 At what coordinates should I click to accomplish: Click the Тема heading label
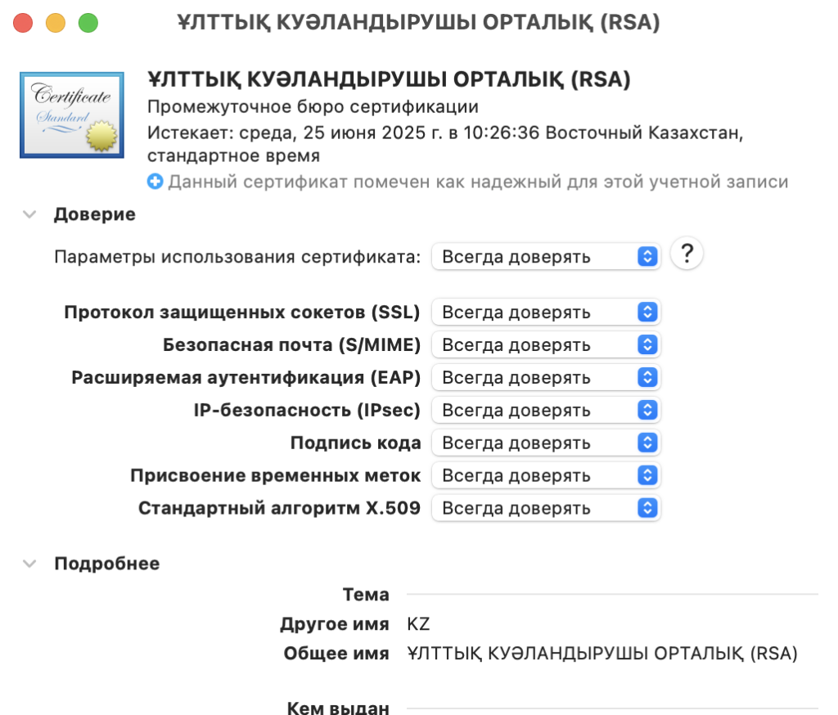[366, 594]
